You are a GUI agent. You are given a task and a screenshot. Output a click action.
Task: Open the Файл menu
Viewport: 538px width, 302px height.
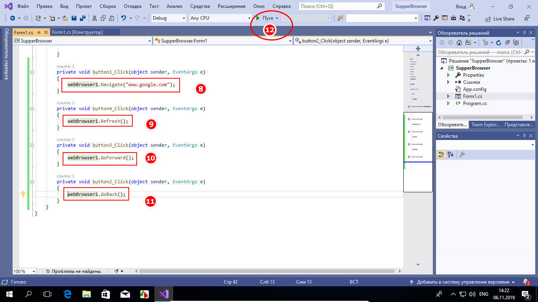tap(23, 6)
